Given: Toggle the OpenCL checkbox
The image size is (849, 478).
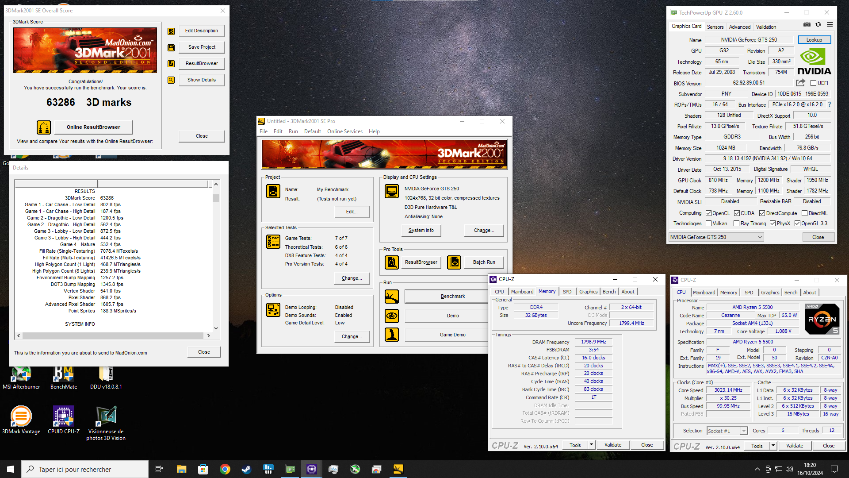Looking at the screenshot, I should click(708, 213).
